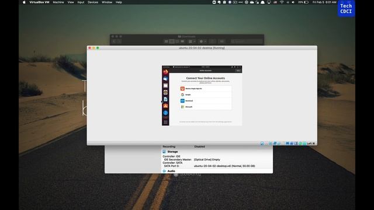Click the Storage section header

point(172,152)
